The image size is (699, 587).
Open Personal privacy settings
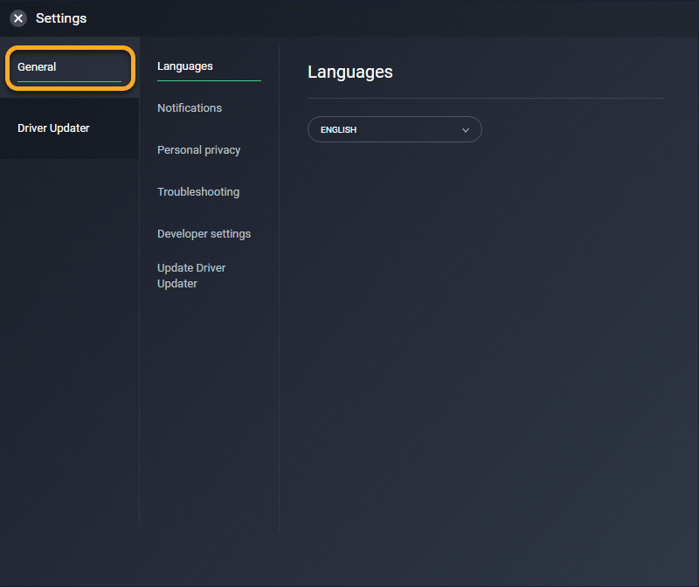(x=198, y=150)
